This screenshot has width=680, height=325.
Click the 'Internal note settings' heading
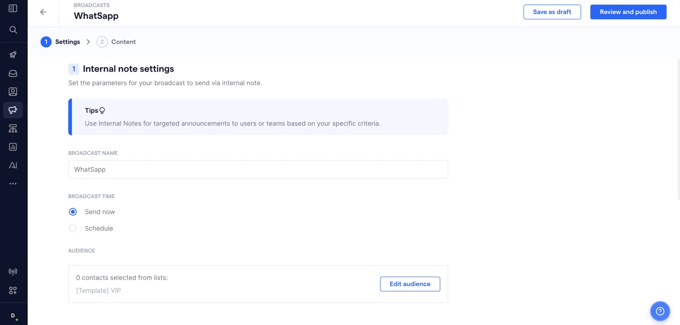coord(128,69)
